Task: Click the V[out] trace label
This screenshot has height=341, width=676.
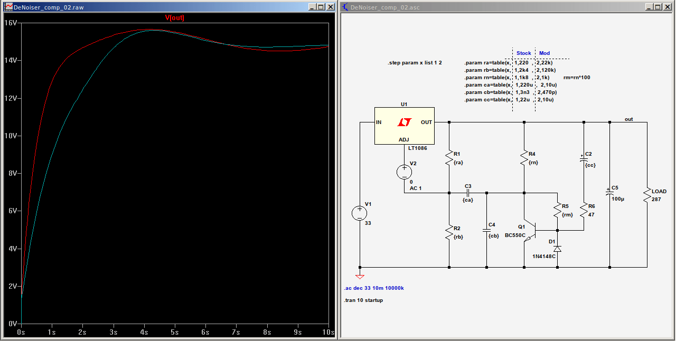Action: click(x=174, y=17)
